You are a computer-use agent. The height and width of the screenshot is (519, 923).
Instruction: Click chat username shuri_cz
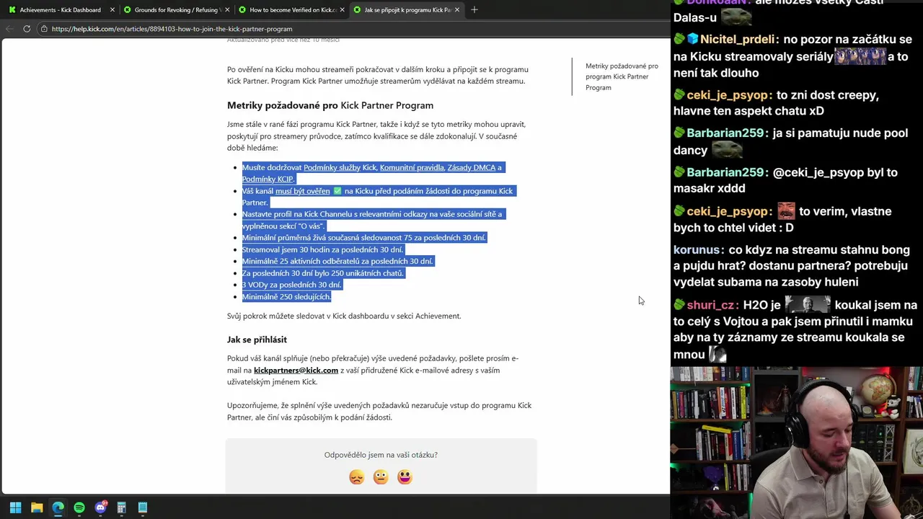(x=710, y=305)
